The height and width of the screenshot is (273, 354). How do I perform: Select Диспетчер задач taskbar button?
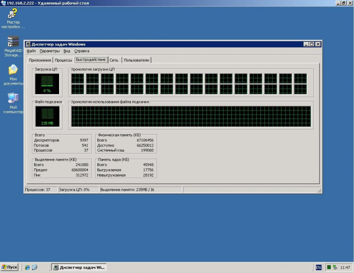pyautogui.click(x=79, y=268)
